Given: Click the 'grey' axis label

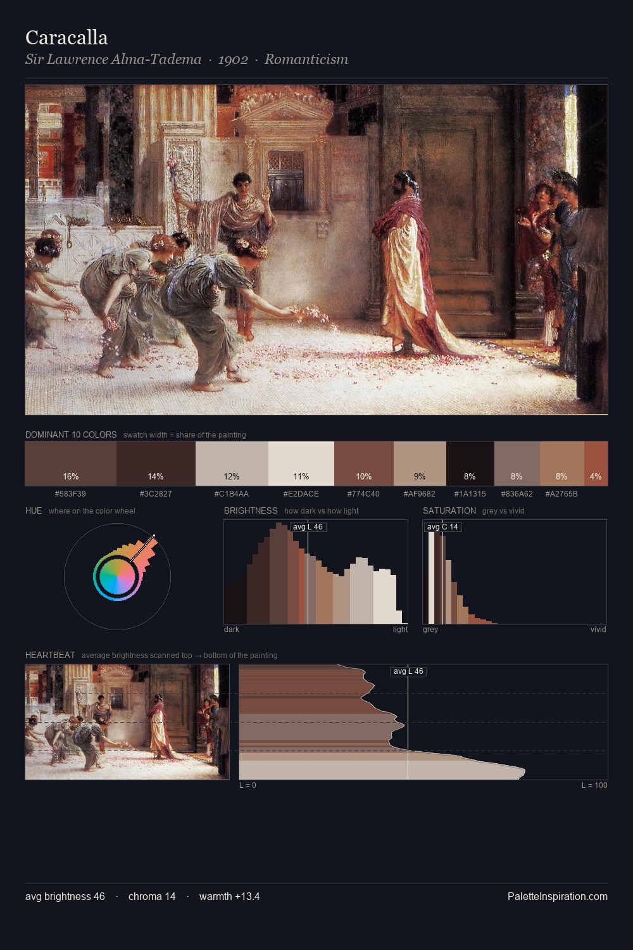Looking at the screenshot, I should 430,630.
